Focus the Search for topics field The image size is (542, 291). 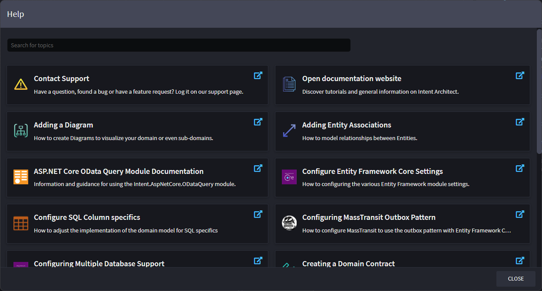click(x=178, y=45)
